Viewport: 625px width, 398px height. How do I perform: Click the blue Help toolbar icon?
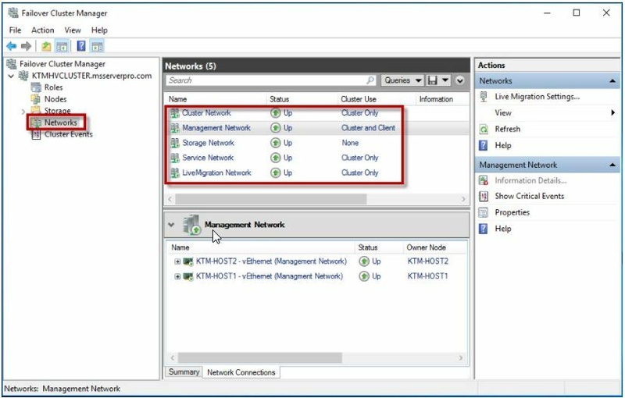(x=81, y=46)
